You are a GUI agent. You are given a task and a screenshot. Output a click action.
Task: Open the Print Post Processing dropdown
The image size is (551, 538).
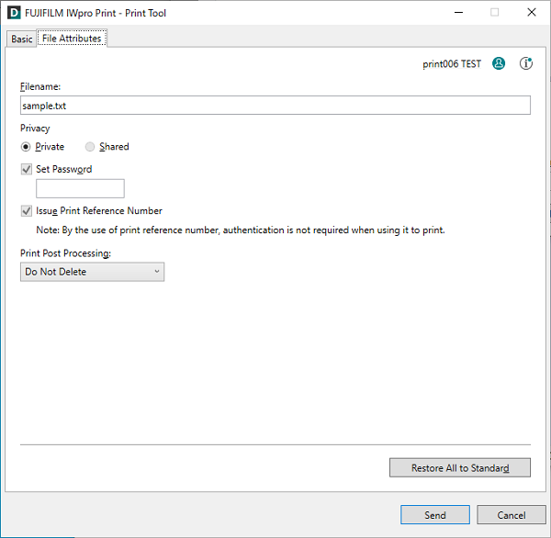[92, 272]
